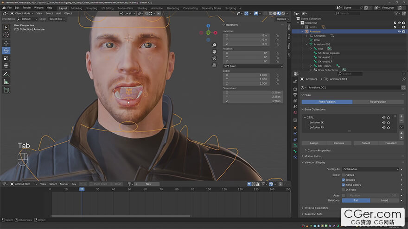Select the Move tool in the toolbar

click(x=6, y=43)
